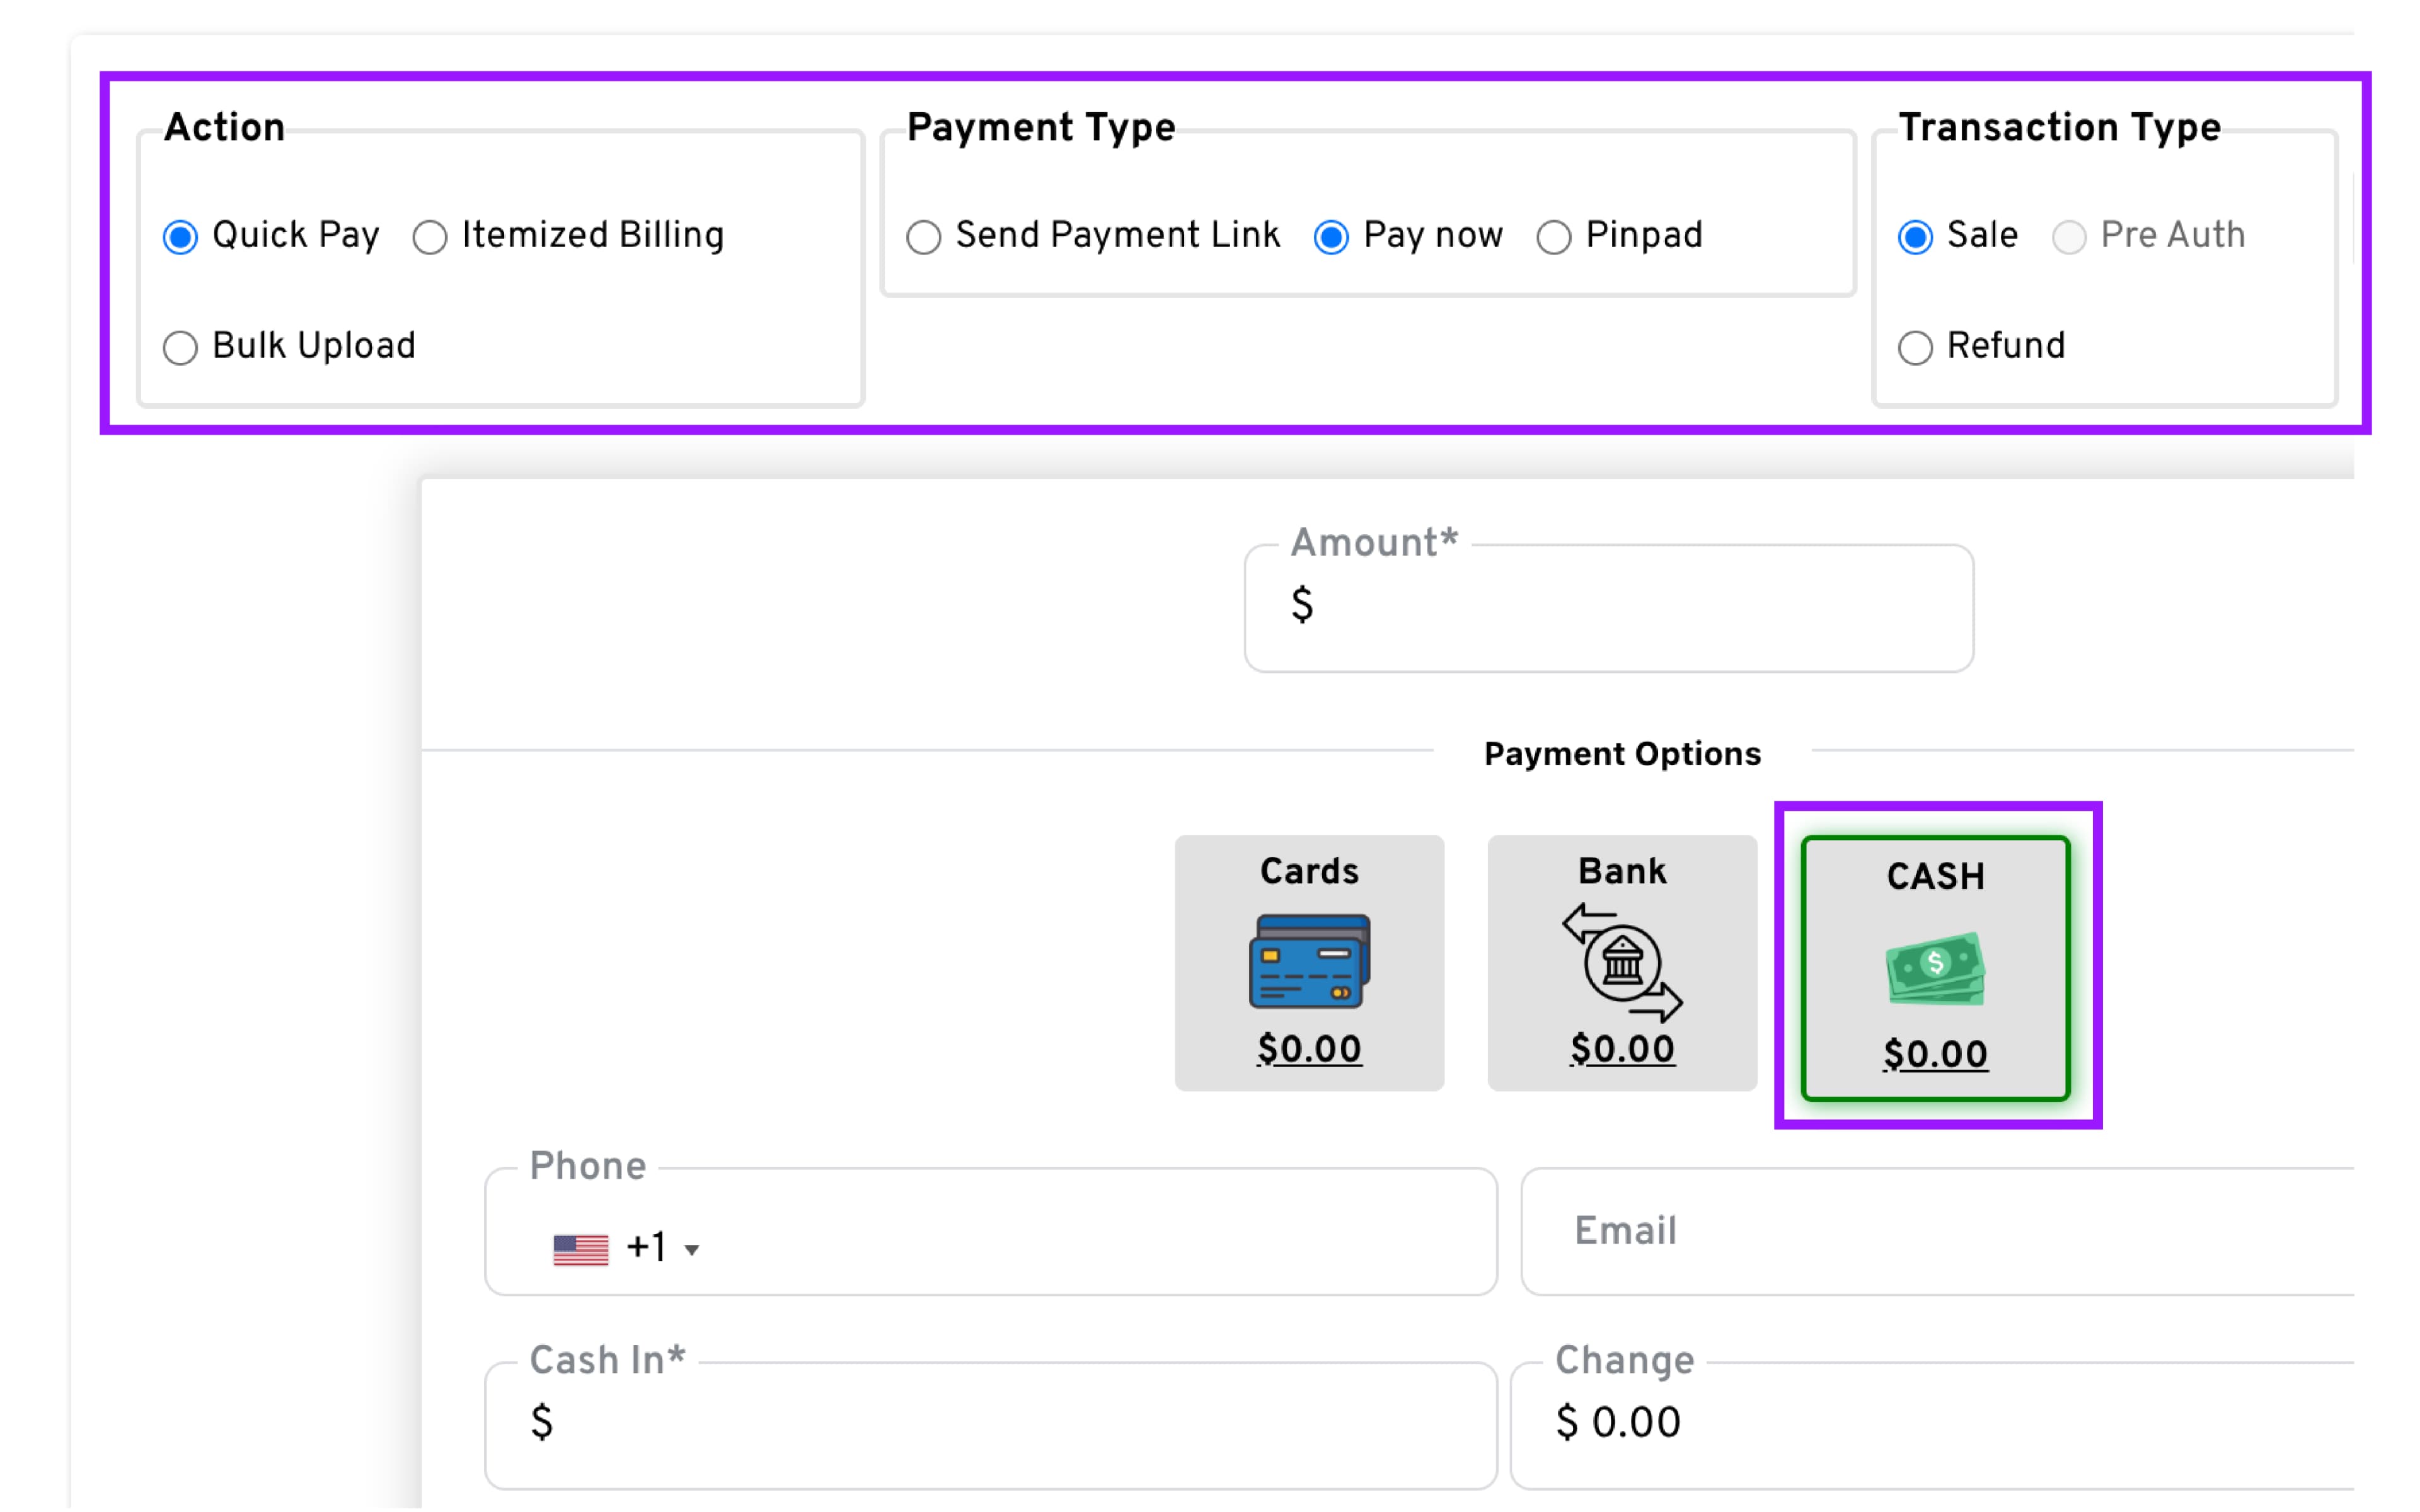Click the CASH $0.00 amount link
The height and width of the screenshot is (1512, 2420).
point(1935,1054)
